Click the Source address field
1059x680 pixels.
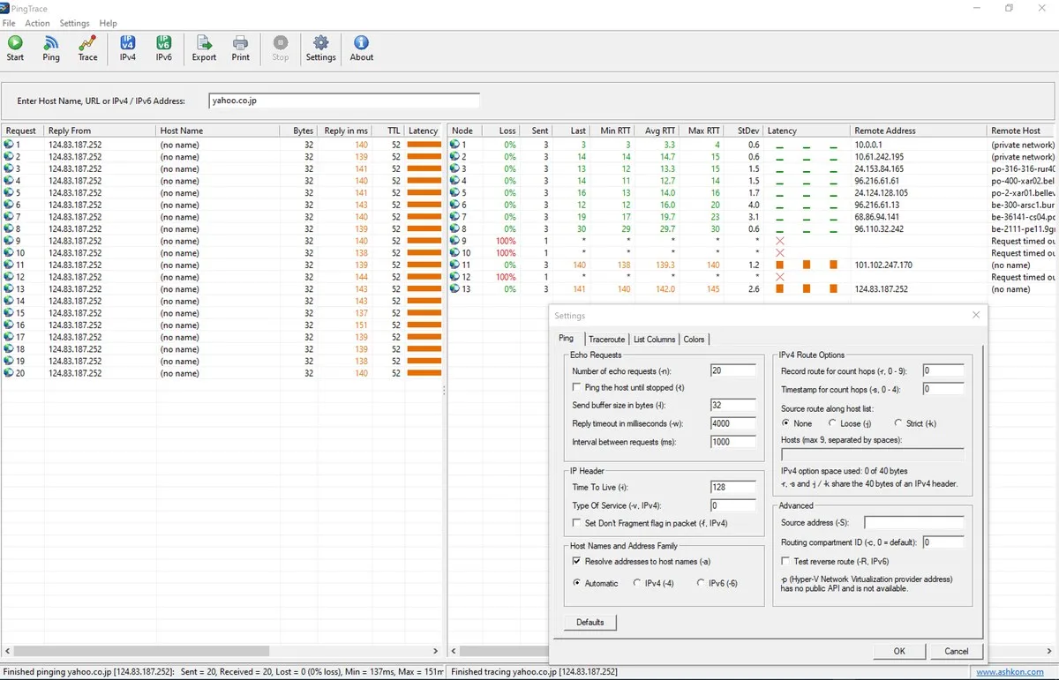tap(914, 524)
